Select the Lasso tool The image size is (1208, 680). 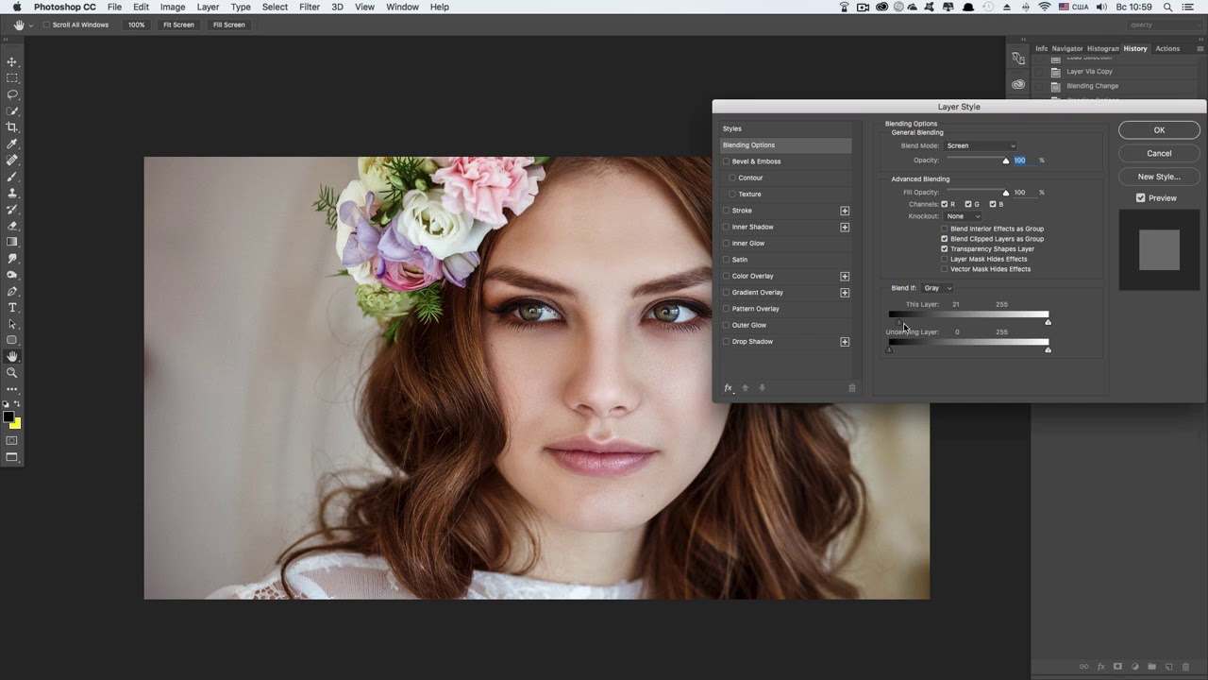(x=12, y=94)
